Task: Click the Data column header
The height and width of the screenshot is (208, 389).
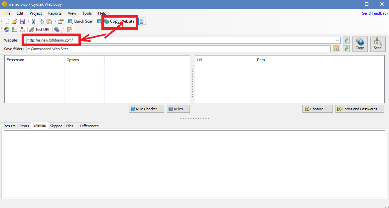Action: click(x=295, y=60)
